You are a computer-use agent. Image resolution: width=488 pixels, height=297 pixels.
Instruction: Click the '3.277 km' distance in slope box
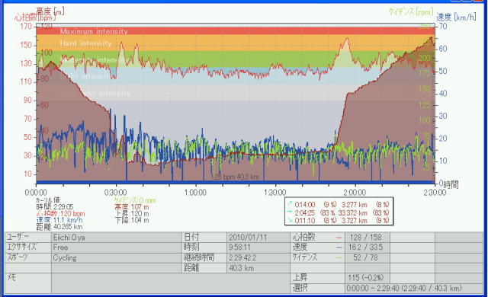pyautogui.click(x=355, y=205)
